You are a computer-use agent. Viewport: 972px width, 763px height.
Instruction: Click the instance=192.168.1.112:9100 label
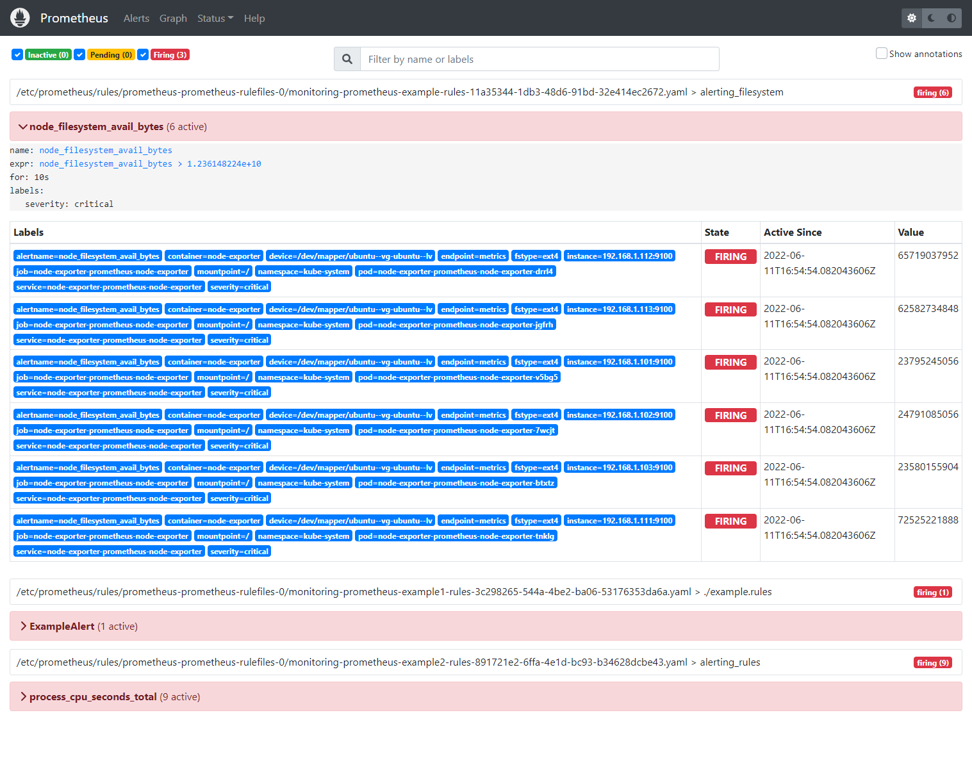[x=620, y=256]
